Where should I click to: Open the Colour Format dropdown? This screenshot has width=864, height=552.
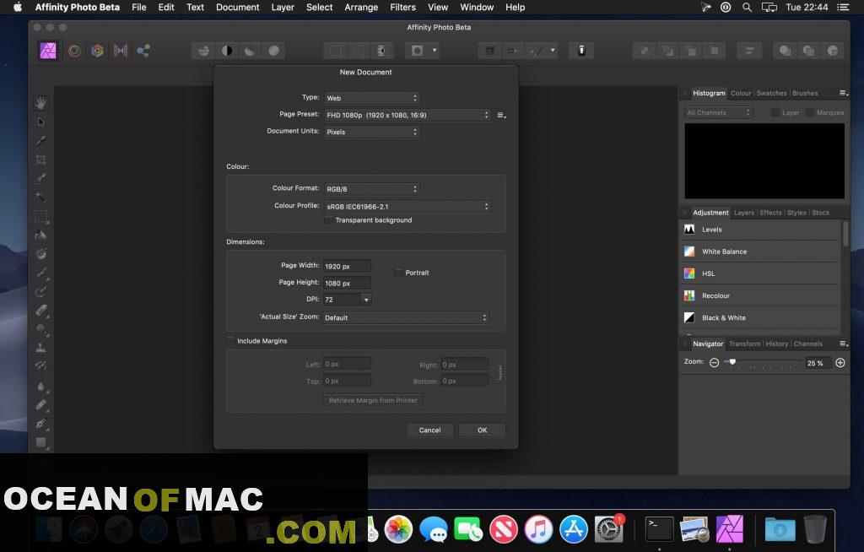coord(372,189)
